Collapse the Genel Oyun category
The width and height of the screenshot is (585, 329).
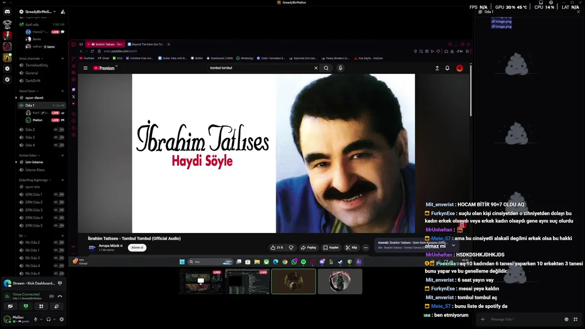[x=28, y=91]
